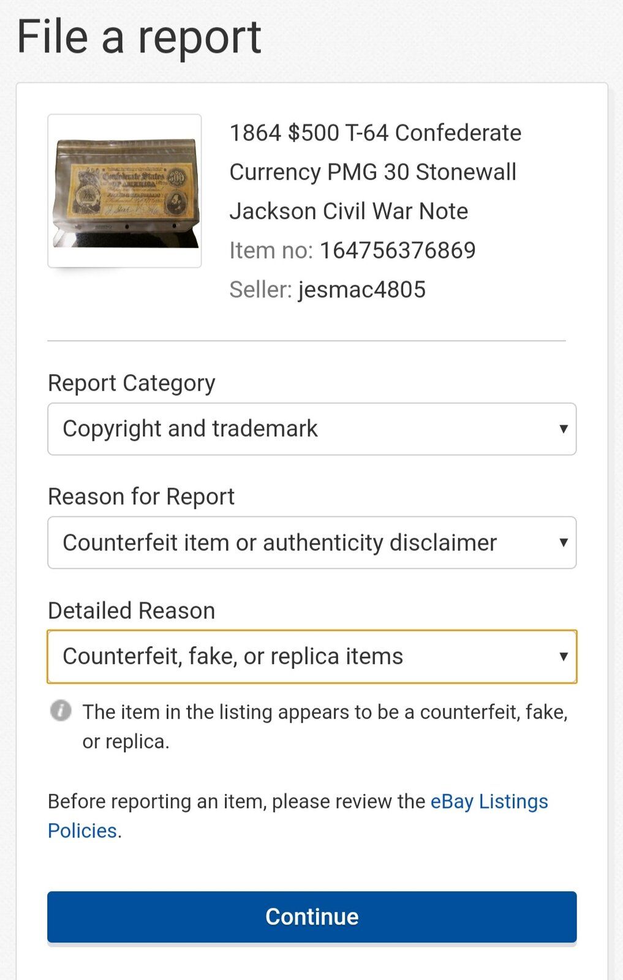Select the 1864 $500 T-64 item title
The image size is (623, 980).
(x=375, y=172)
